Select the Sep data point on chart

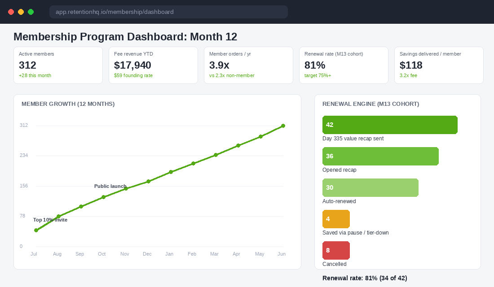coord(81,206)
